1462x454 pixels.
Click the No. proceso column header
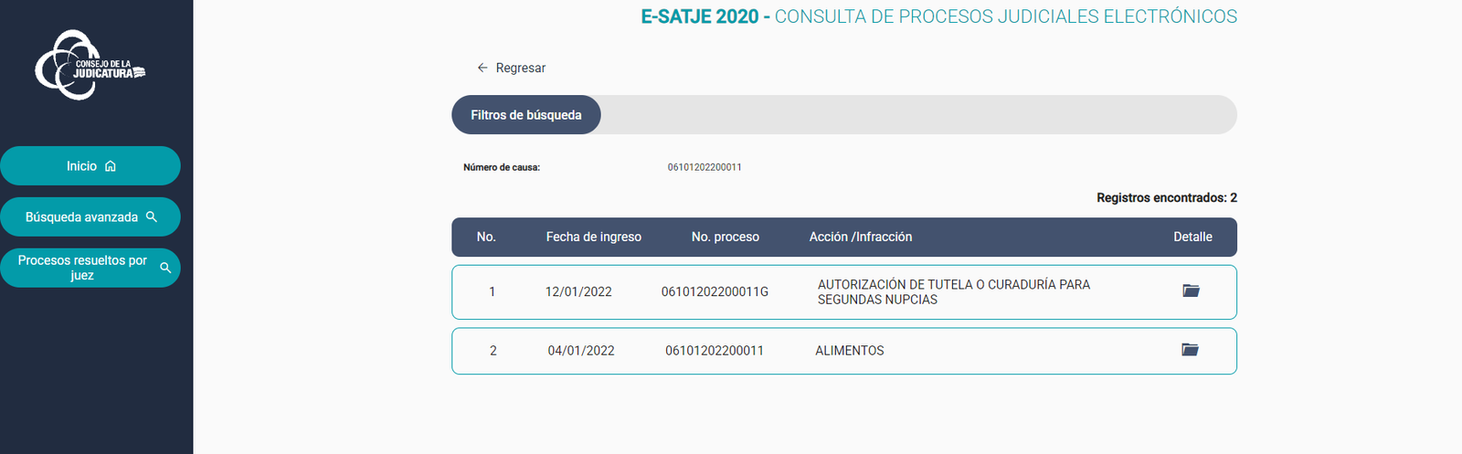click(726, 237)
